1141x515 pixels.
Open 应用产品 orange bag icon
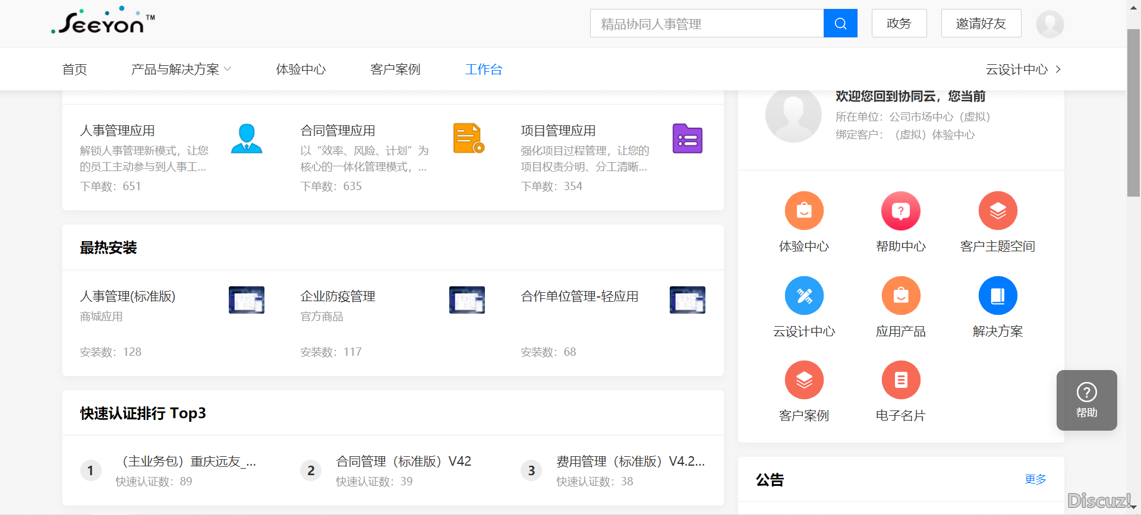901,295
